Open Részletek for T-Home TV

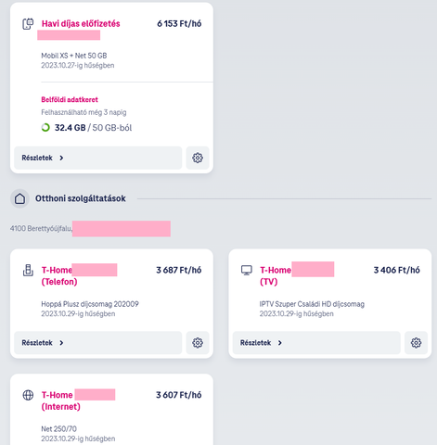click(316, 343)
